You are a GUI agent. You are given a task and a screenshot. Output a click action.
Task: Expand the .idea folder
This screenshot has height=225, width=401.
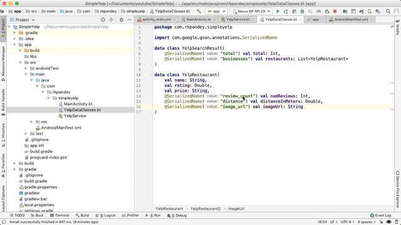pos(14,39)
